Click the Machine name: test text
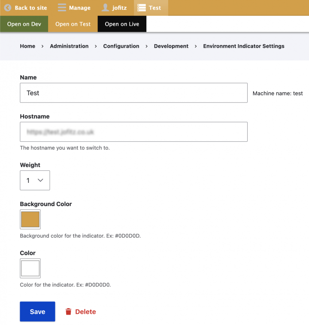 click(278, 94)
